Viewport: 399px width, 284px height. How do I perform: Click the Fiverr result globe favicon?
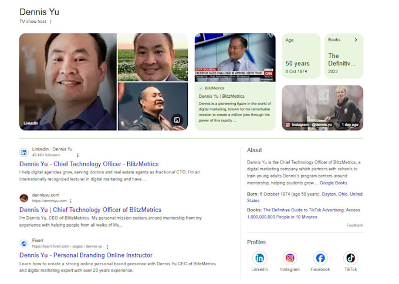(x=24, y=244)
